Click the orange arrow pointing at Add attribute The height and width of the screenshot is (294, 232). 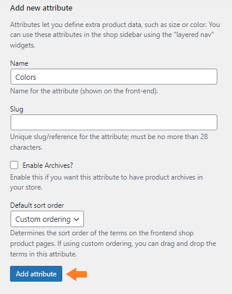click(x=76, y=274)
